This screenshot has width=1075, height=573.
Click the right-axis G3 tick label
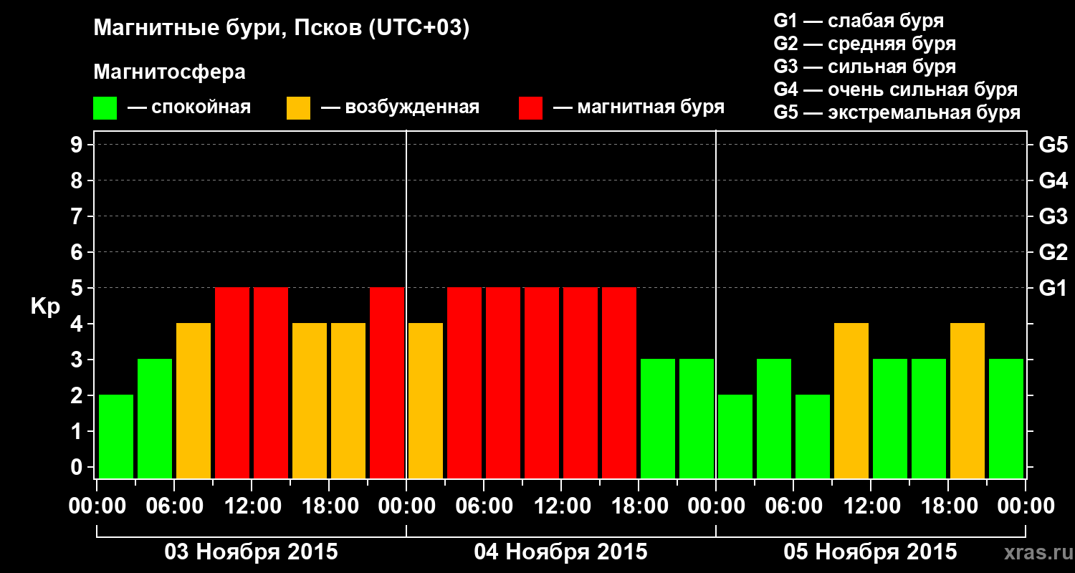point(1053,216)
